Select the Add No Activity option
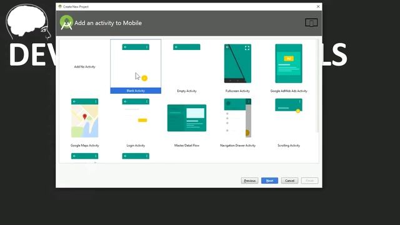The height and width of the screenshot is (225, 400). [84, 67]
